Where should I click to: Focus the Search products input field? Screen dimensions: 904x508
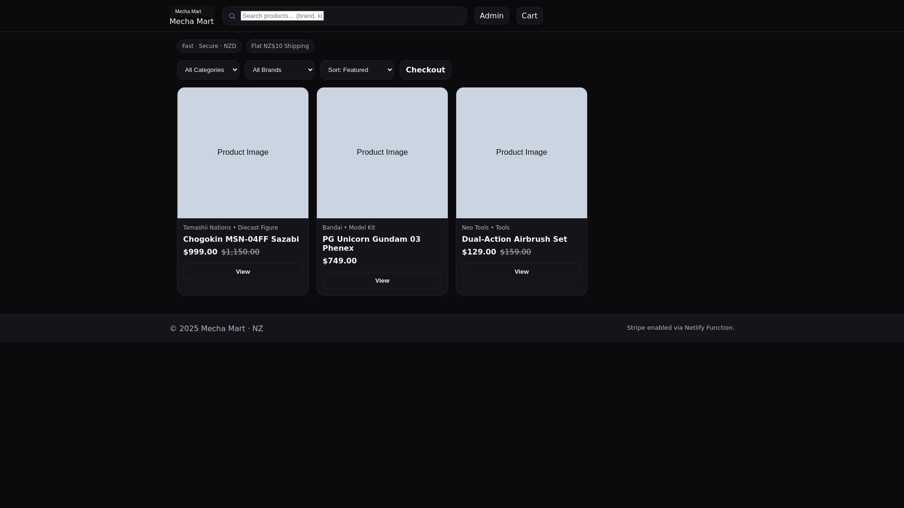coord(282,16)
